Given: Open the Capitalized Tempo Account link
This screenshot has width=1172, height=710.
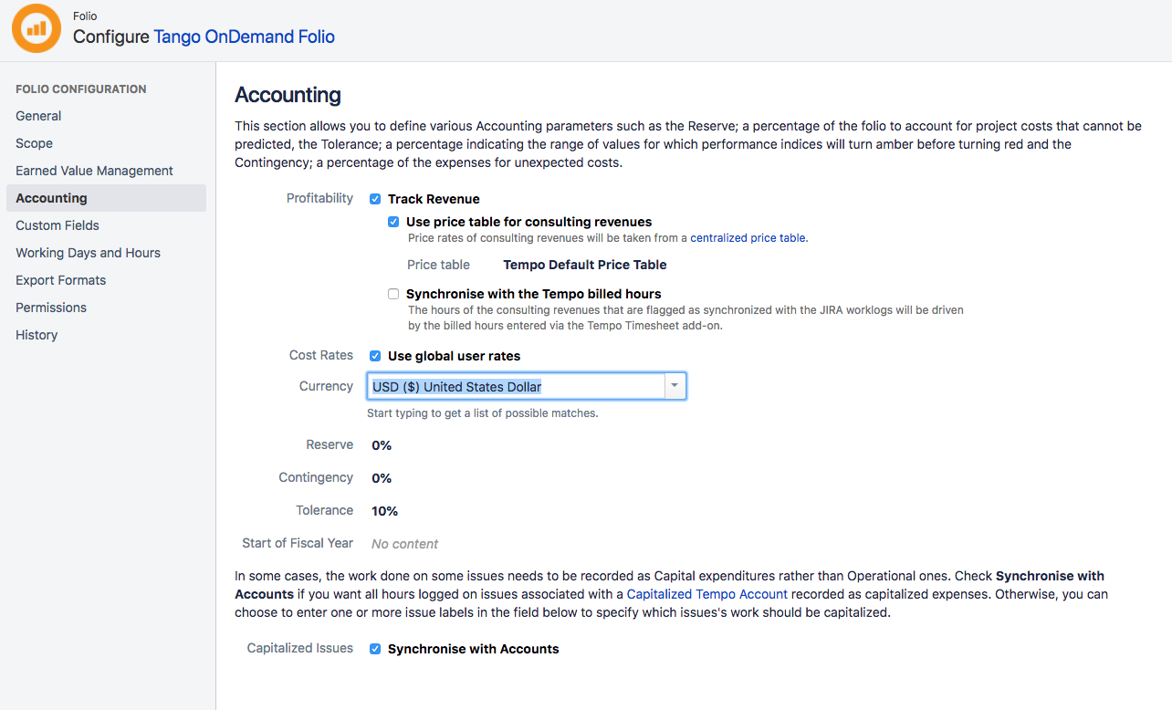Looking at the screenshot, I should [706, 594].
